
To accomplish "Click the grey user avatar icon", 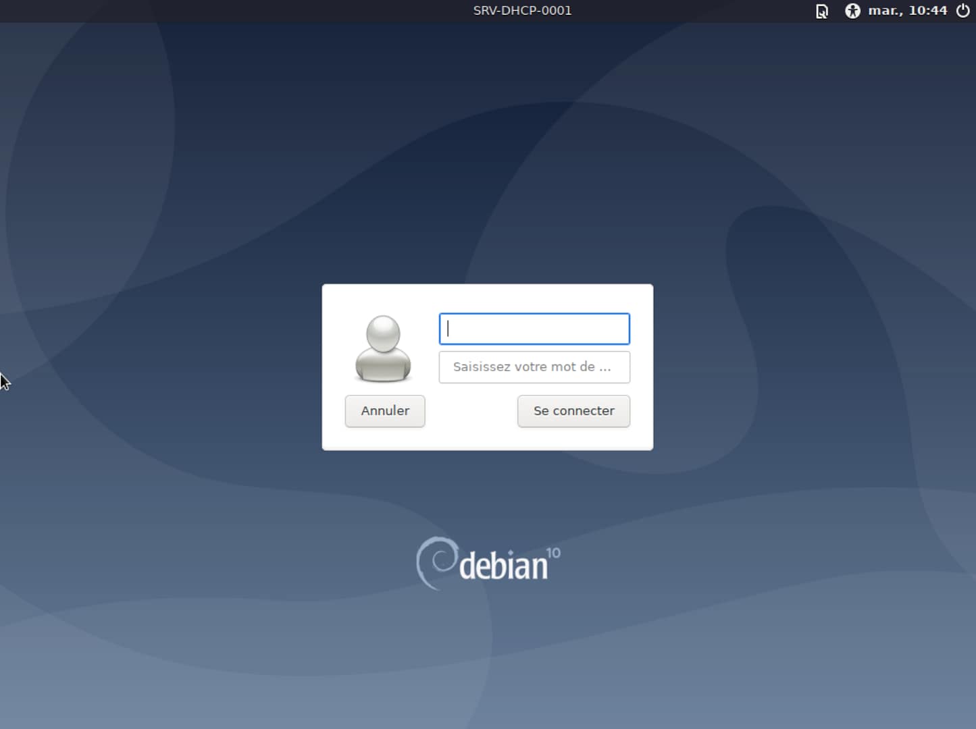I will click(x=383, y=348).
